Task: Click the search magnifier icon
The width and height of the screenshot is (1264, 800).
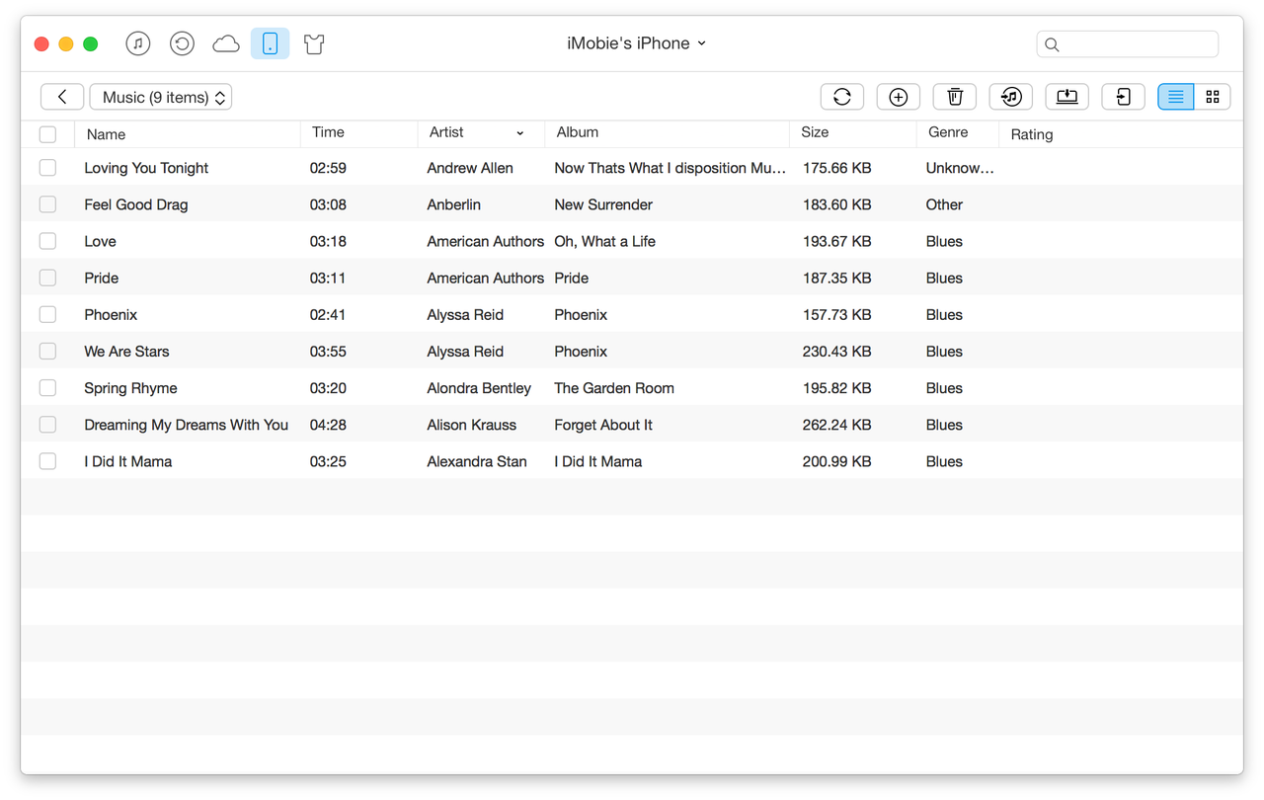Action: [1052, 44]
